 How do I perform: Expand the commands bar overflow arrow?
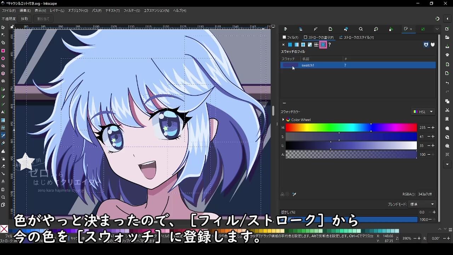447,164
